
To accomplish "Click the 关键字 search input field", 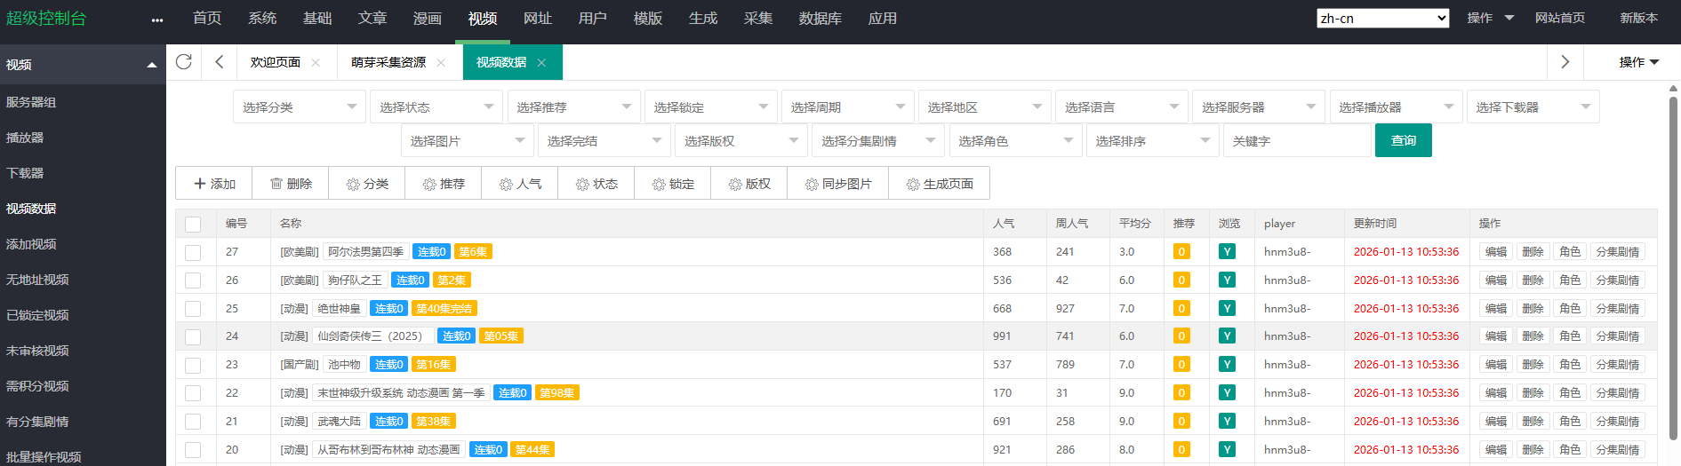I will 1296,141.
